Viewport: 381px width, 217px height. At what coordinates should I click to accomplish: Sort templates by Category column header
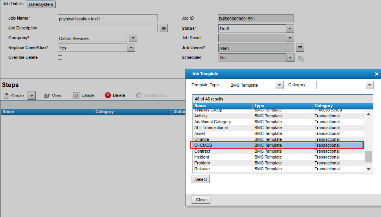342,106
